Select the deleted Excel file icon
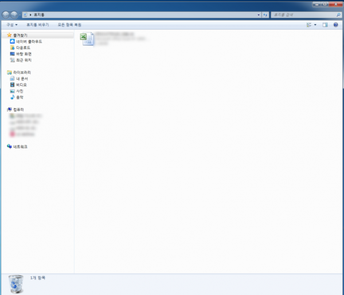Image resolution: width=344 pixels, height=295 pixels. tap(88, 38)
